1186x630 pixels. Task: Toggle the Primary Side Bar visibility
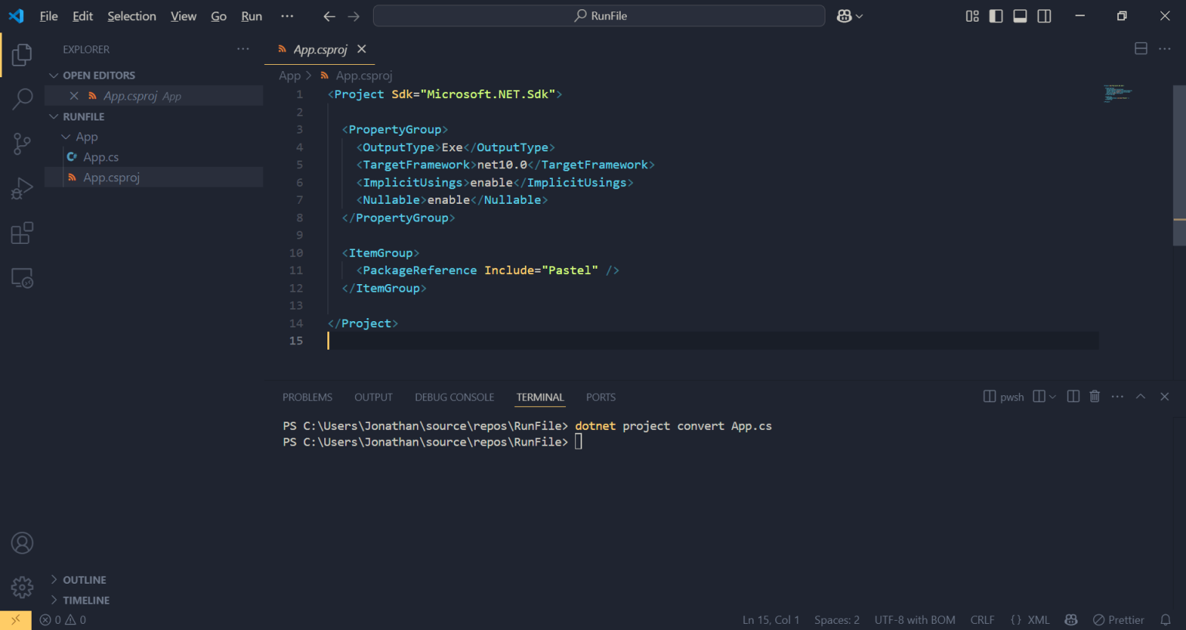995,15
